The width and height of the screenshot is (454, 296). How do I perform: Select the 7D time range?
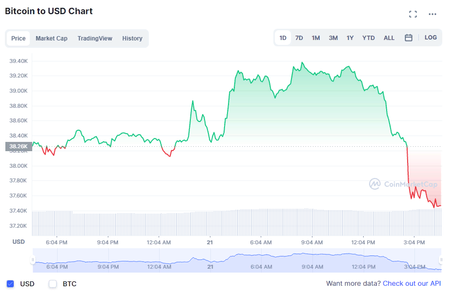(299, 38)
